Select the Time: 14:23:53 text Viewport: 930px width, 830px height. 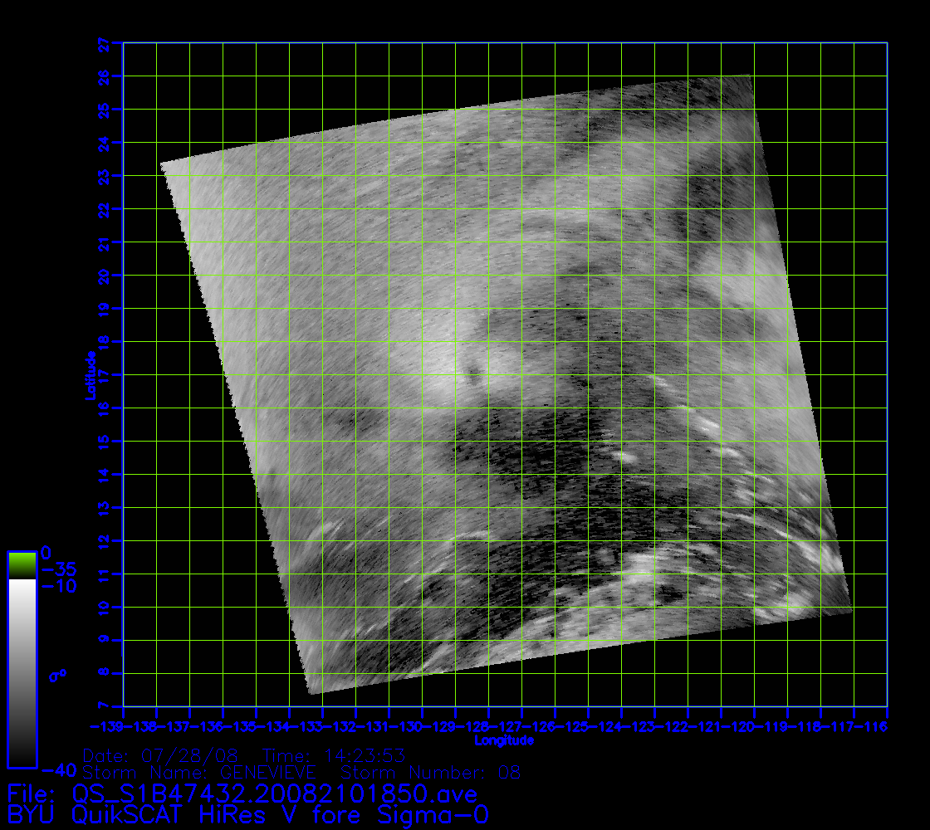(332, 756)
